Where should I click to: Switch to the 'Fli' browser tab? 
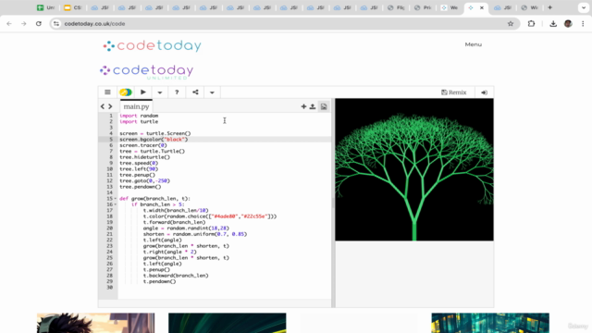click(397, 7)
